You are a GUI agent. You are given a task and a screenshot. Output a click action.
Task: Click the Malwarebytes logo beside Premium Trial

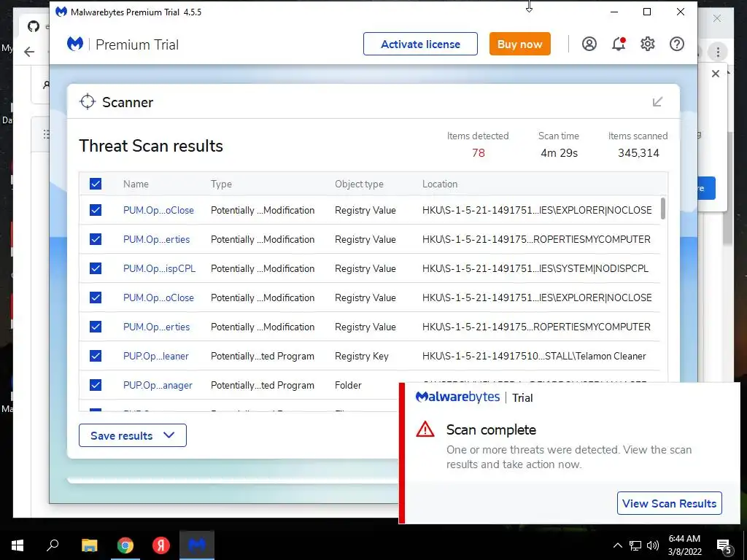[x=75, y=44]
